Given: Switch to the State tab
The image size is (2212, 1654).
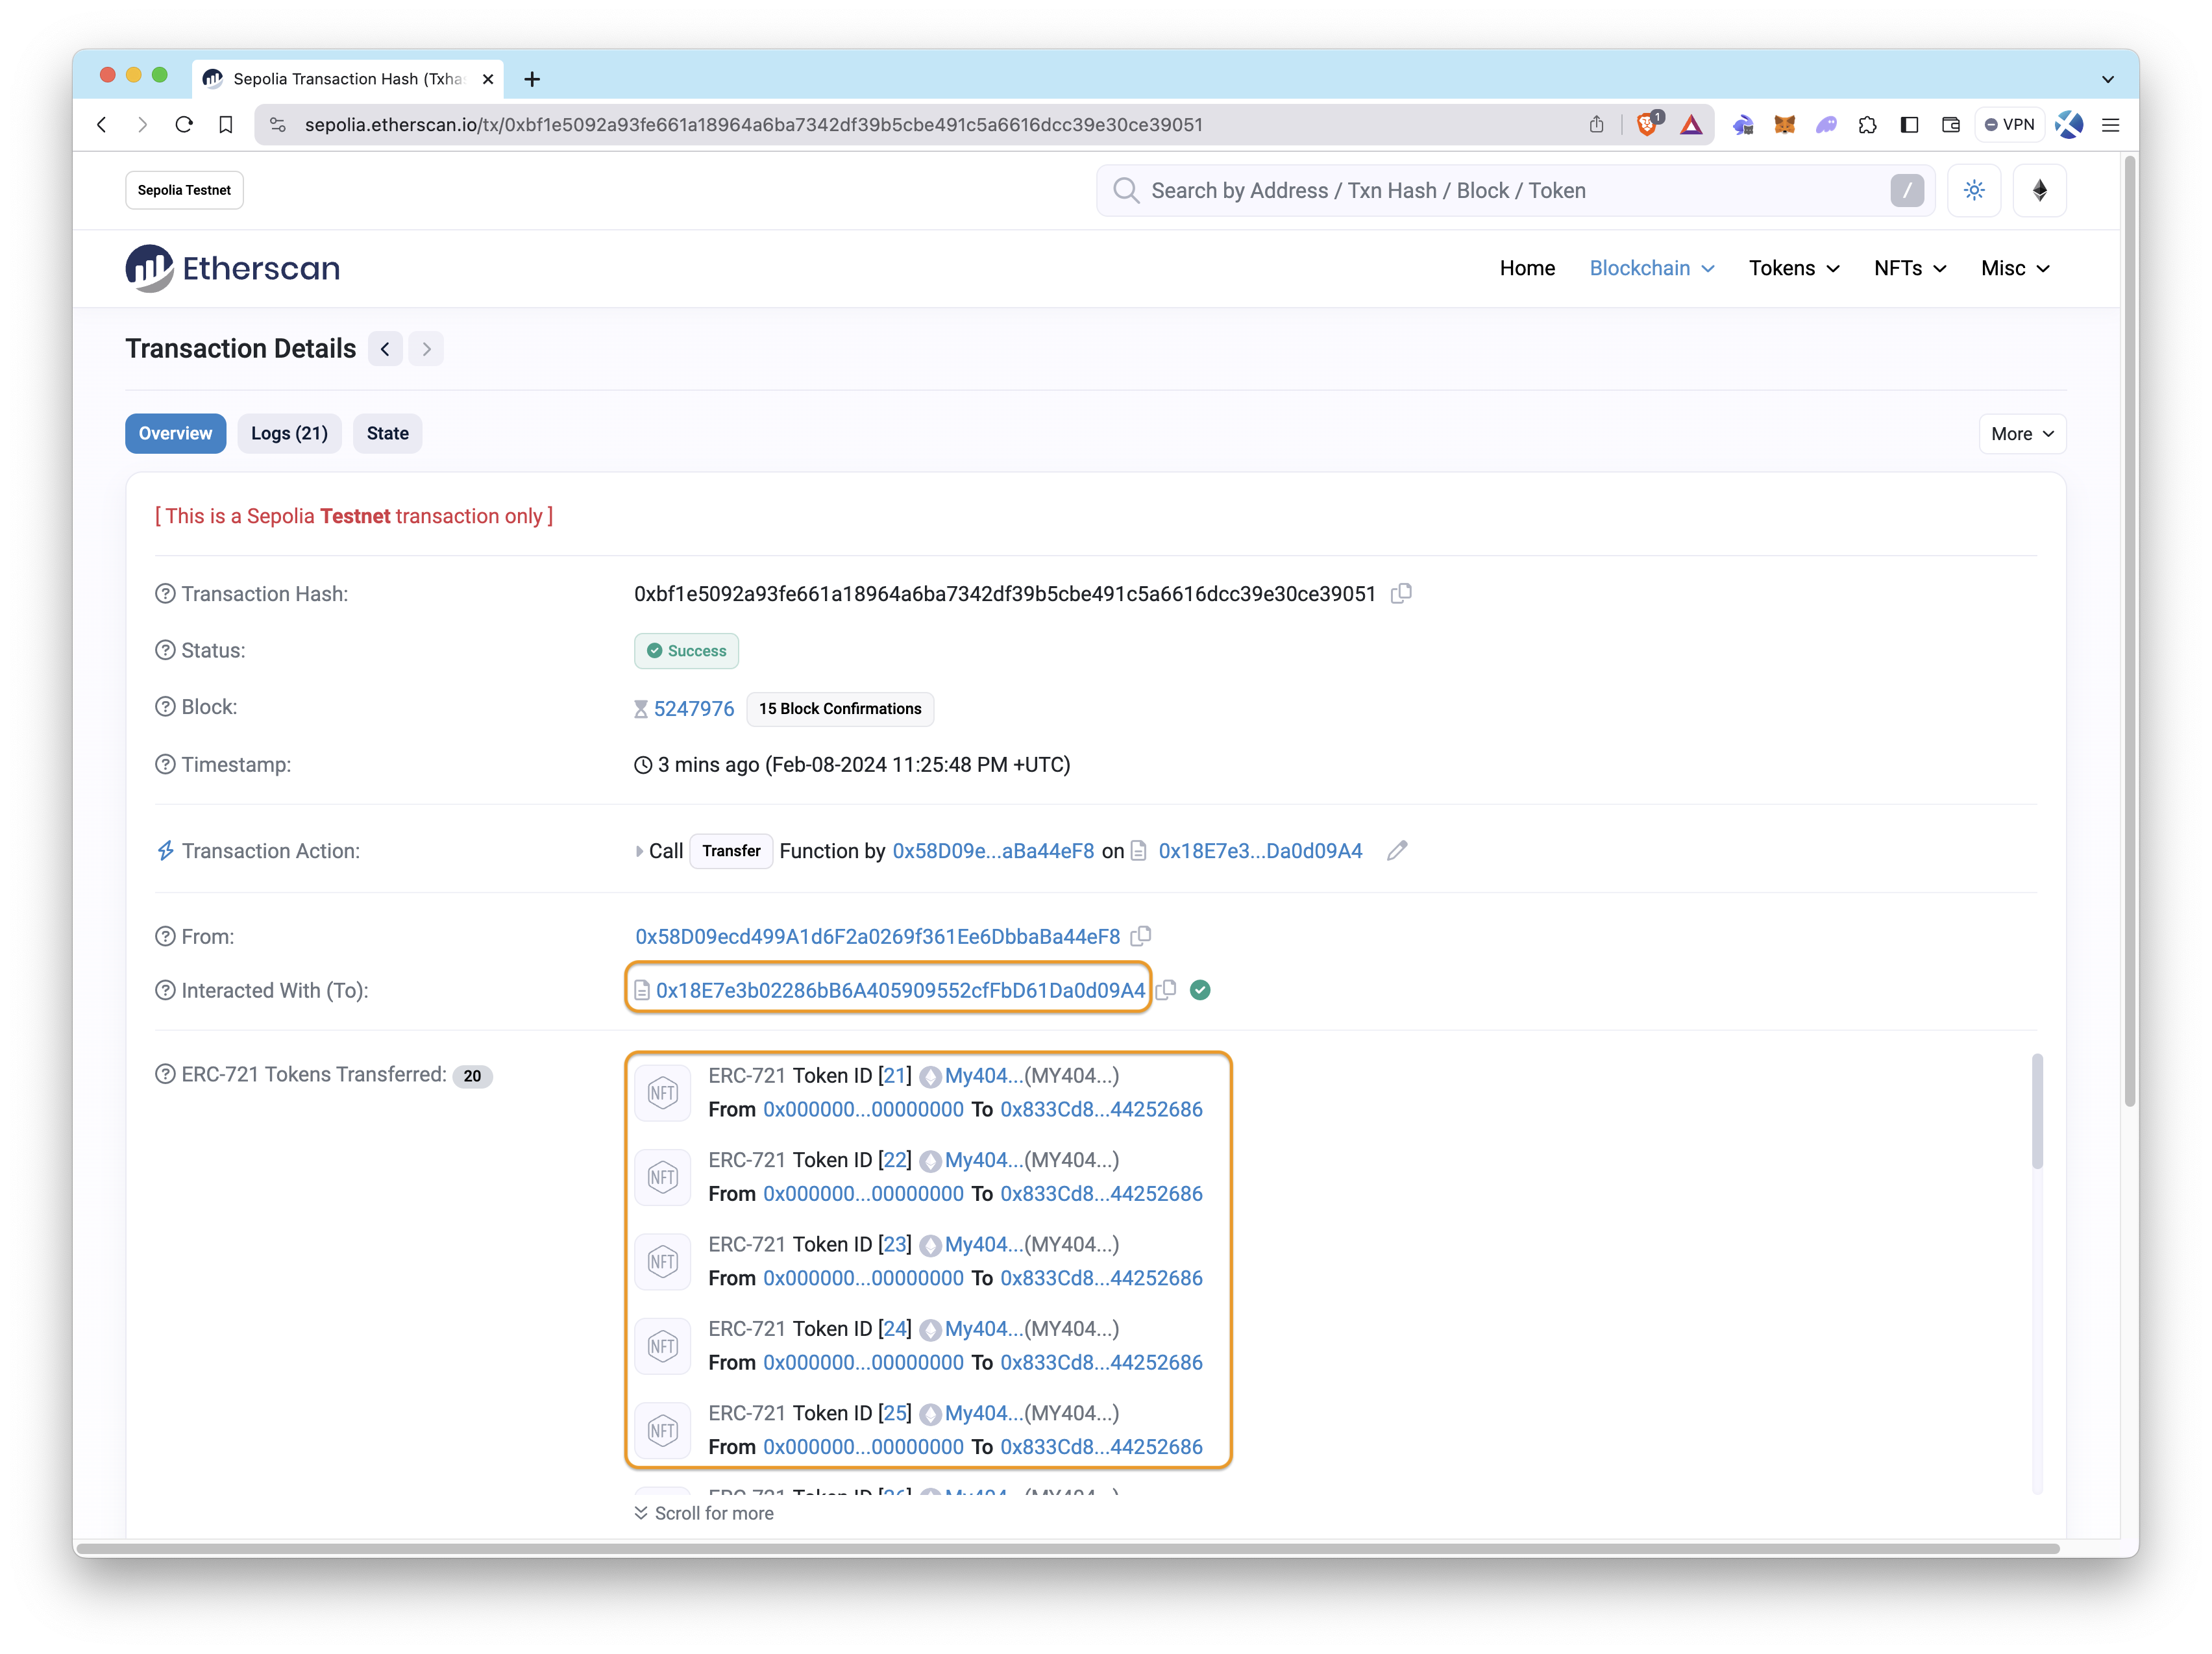Looking at the screenshot, I should [386, 432].
